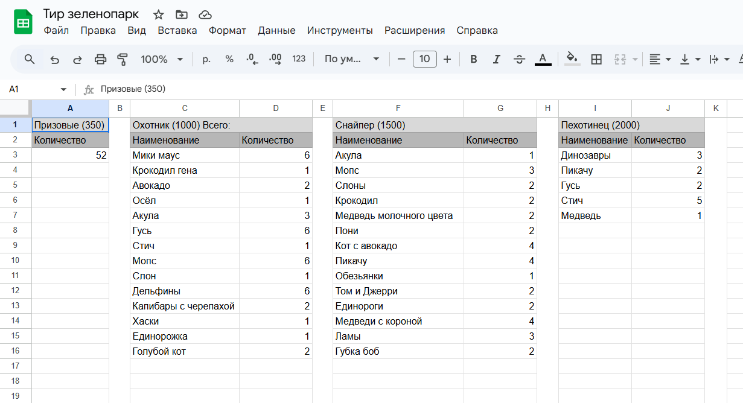Image resolution: width=743 pixels, height=403 pixels.
Task: Star the document Тир зеленопарк
Action: click(x=158, y=14)
